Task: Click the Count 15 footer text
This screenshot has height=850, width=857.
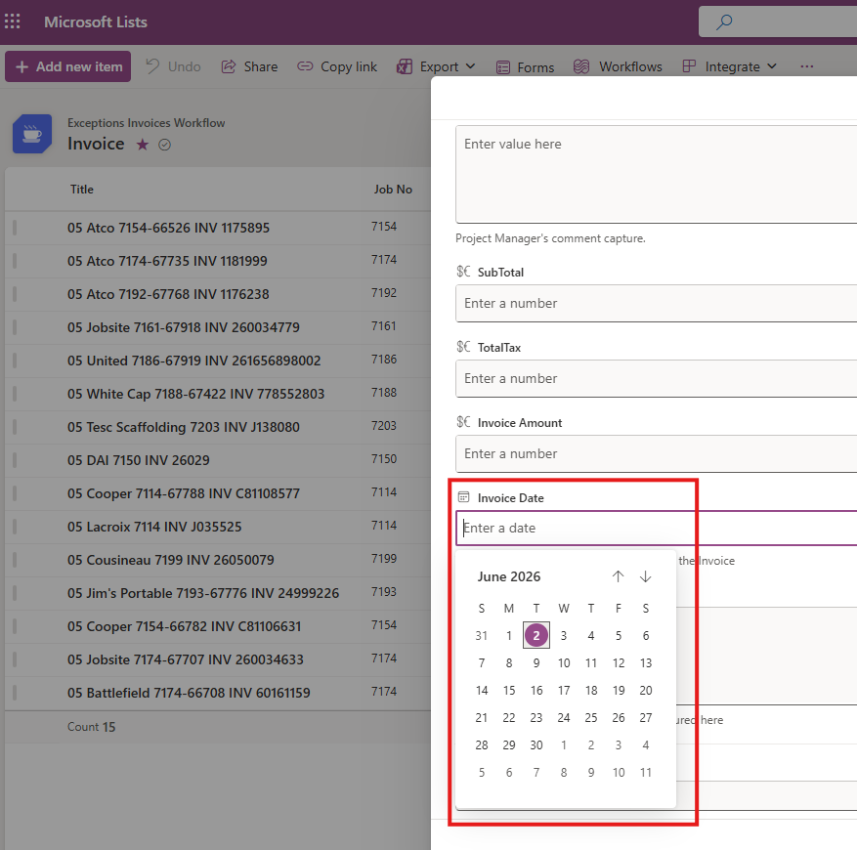Action: (91, 727)
